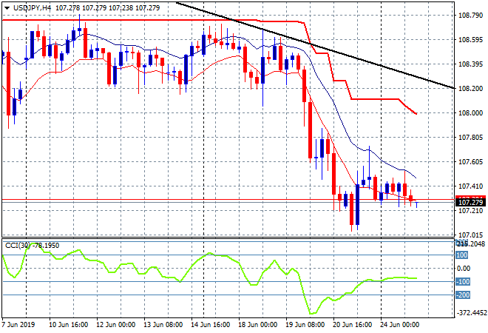Click the 107.015 price axis label
The image size is (488, 333).
coord(470,235)
